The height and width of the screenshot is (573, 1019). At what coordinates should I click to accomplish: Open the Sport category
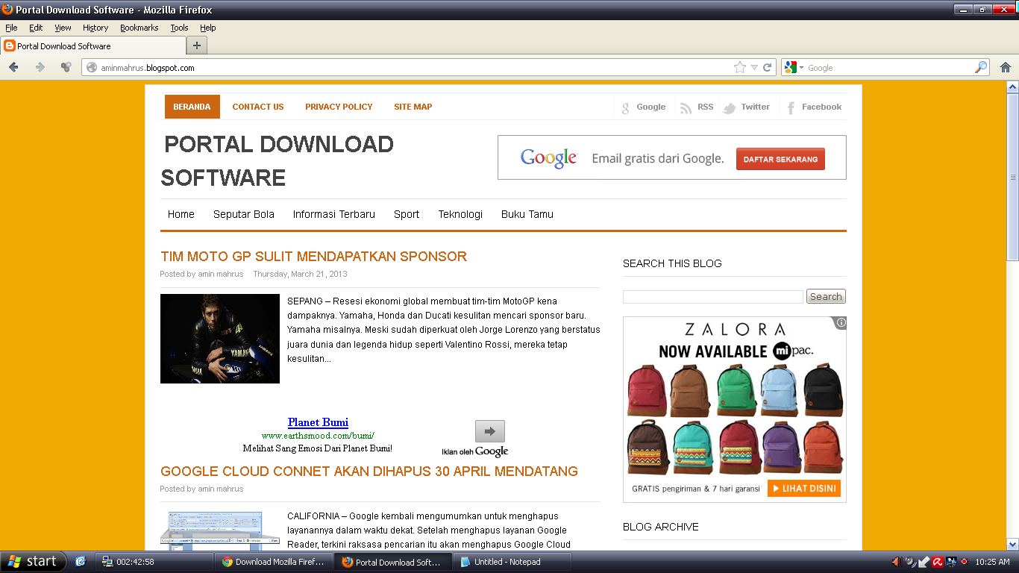pyautogui.click(x=407, y=214)
